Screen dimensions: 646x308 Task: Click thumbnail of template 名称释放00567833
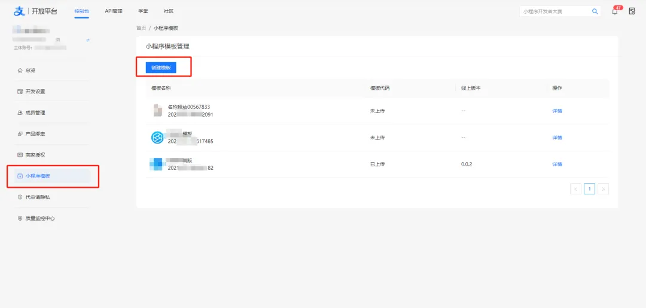tap(157, 111)
